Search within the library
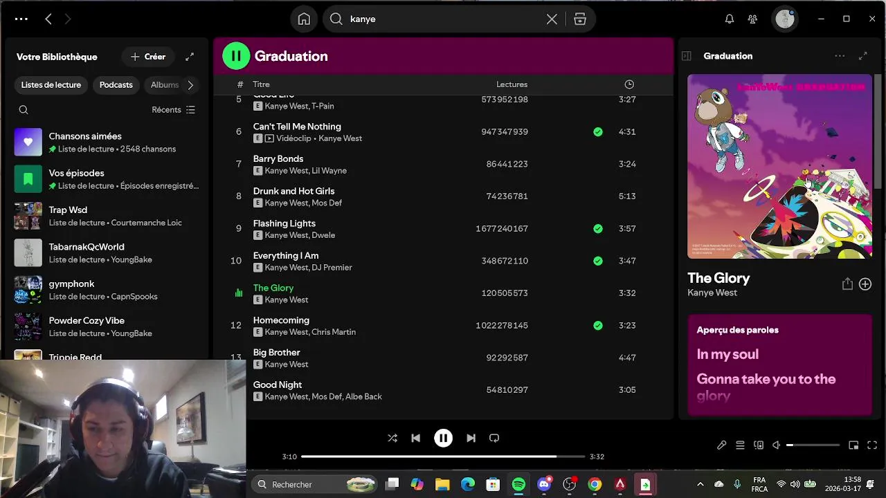Viewport: 886px width, 498px height. pos(24,110)
